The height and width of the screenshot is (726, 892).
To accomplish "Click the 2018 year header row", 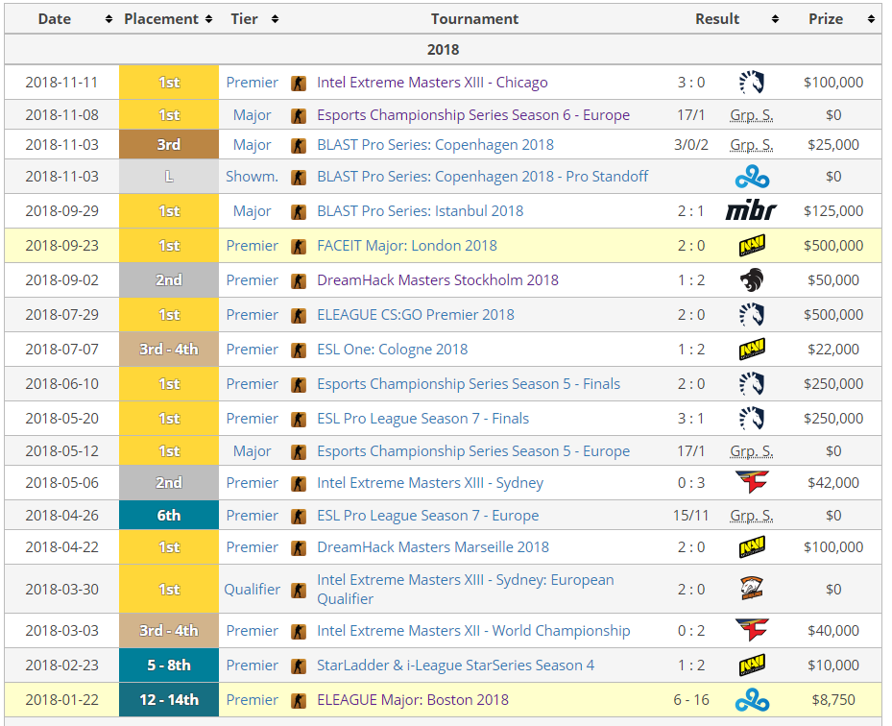I will point(444,50).
